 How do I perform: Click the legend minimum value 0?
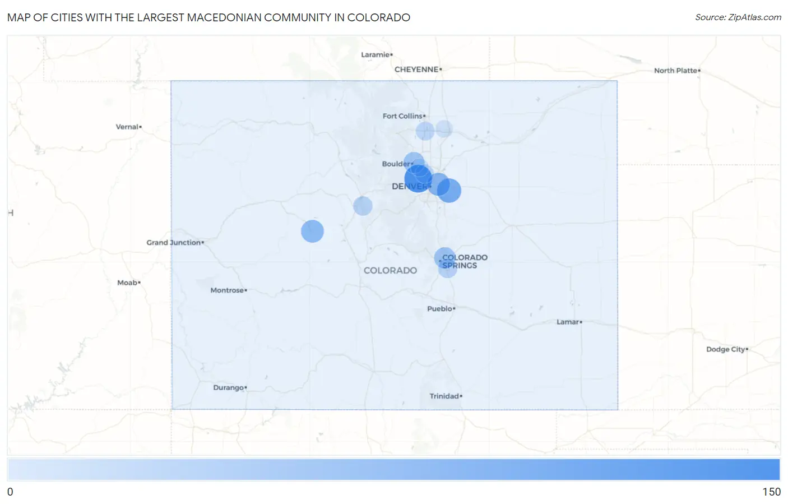(x=10, y=492)
